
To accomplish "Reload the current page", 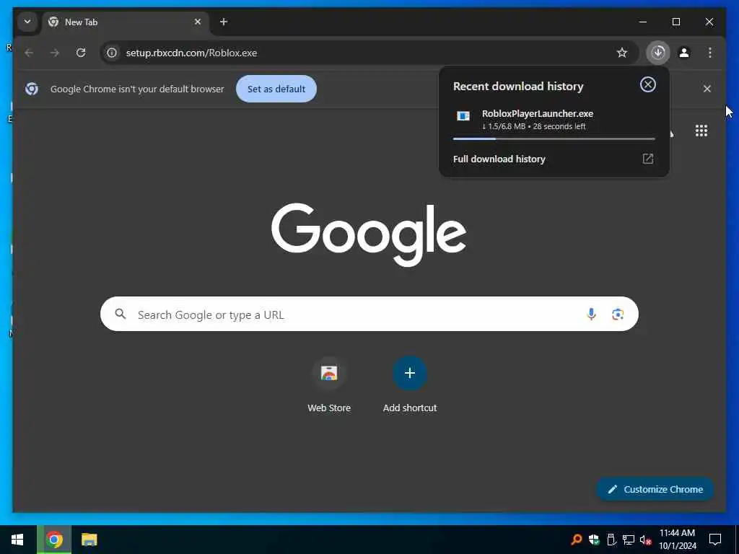I will click(81, 53).
